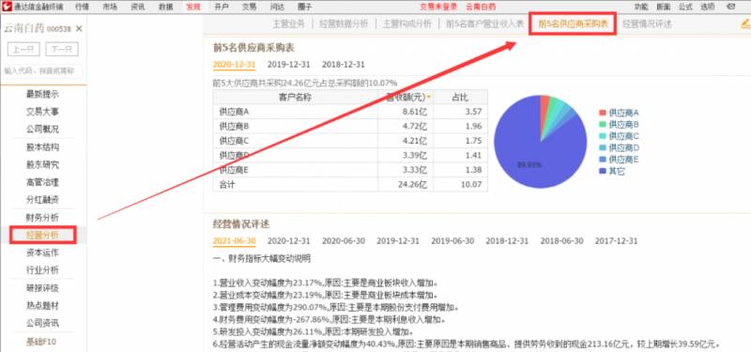Select supplier table date 2018-12-31
The height and width of the screenshot is (352, 751).
pos(344,64)
